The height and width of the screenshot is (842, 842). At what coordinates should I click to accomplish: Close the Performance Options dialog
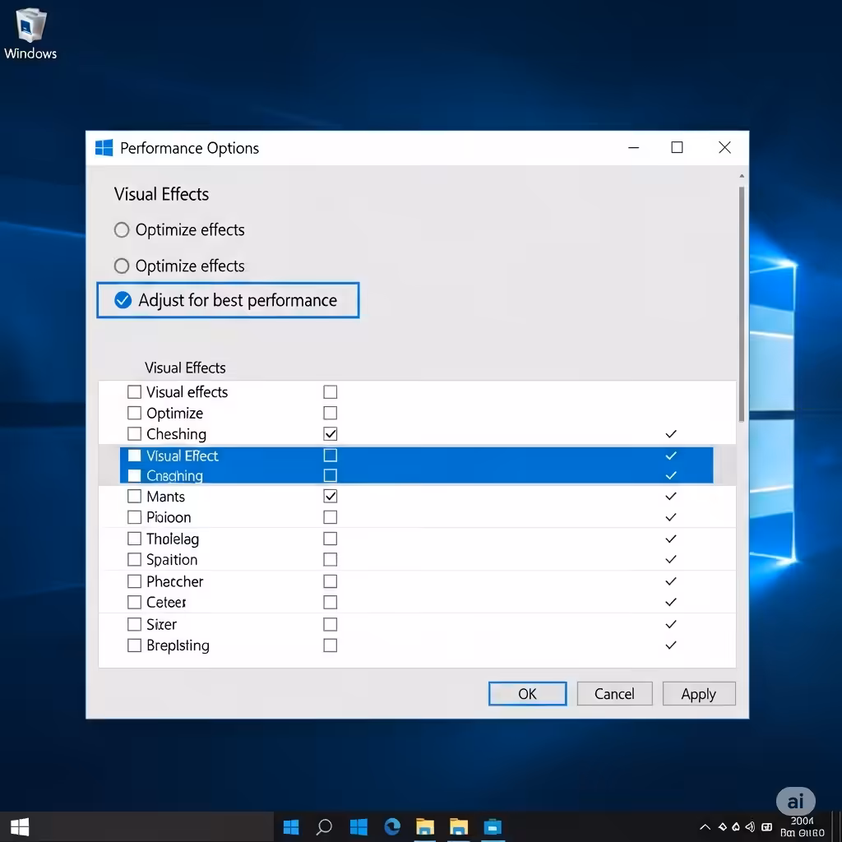coord(724,148)
